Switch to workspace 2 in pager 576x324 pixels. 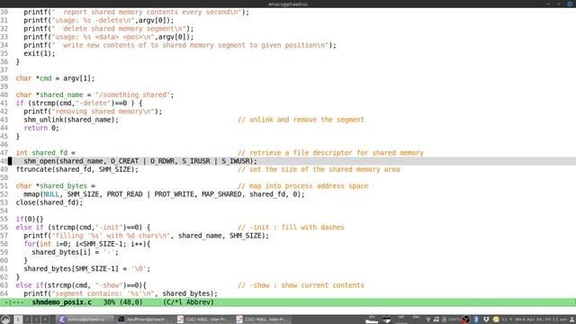tap(27, 319)
